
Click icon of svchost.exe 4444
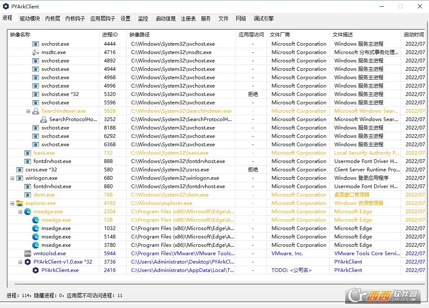36,44
